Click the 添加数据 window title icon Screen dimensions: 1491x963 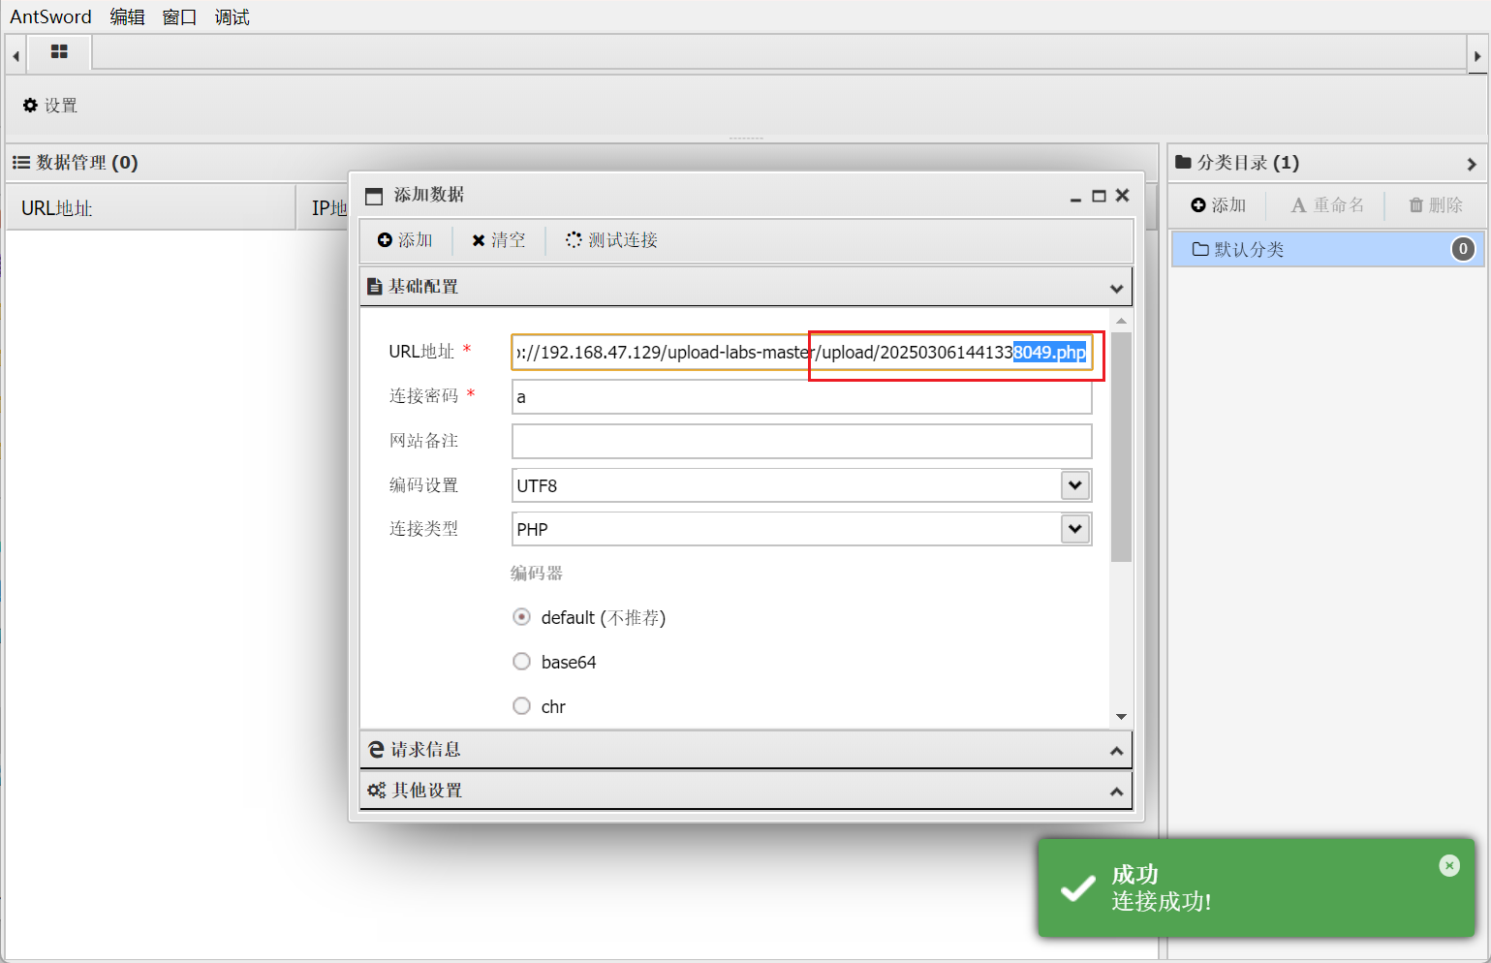374,196
